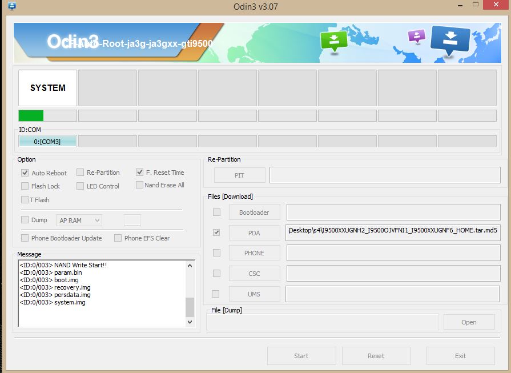Viewport: 511px width, 373px height.
Task: Click the Exit button
Action: click(x=461, y=356)
